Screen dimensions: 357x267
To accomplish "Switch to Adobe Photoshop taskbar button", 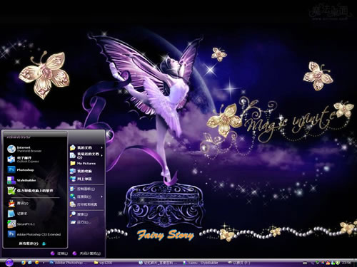I will 69,263.
